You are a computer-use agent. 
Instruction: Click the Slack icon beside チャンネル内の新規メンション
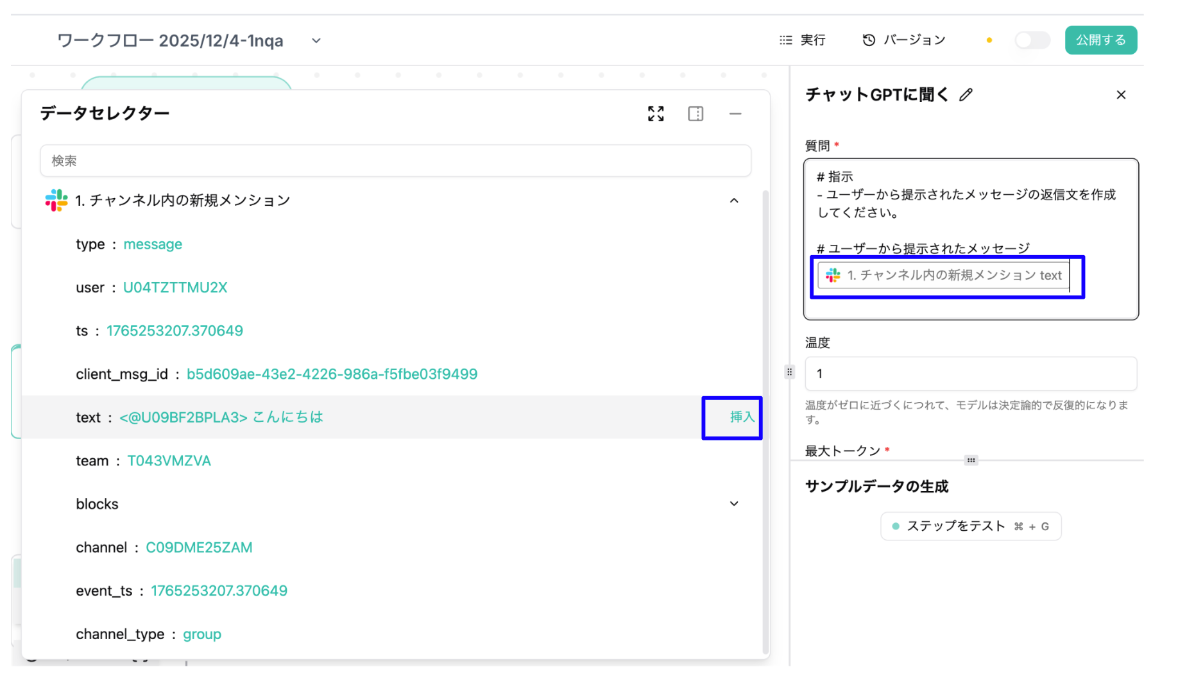coord(55,199)
